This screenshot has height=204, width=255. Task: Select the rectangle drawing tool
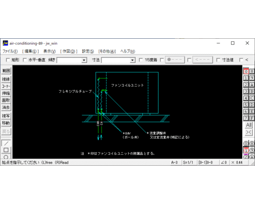click(x=6, y=150)
